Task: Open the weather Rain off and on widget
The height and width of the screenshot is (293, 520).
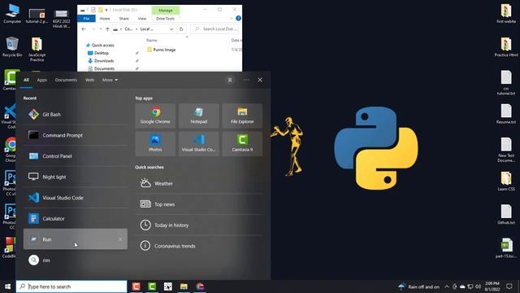Action: click(419, 286)
